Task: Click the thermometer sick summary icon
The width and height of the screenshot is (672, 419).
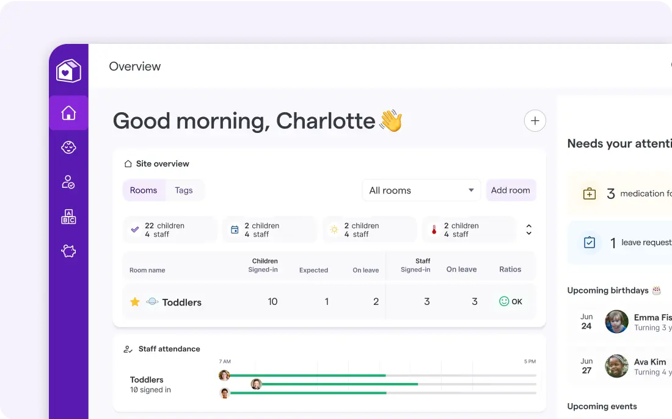Action: pyautogui.click(x=434, y=230)
